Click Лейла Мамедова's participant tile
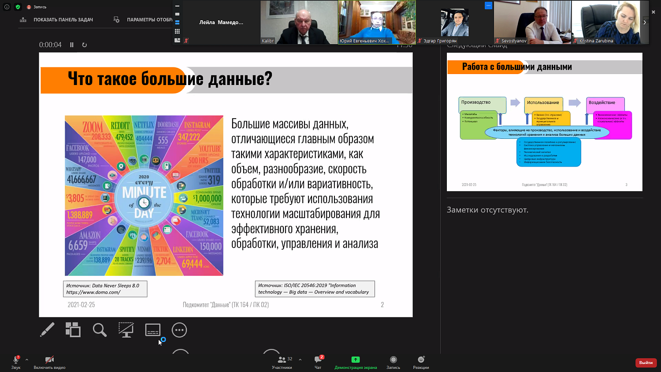Screen dimensions: 661x372 tap(221, 22)
